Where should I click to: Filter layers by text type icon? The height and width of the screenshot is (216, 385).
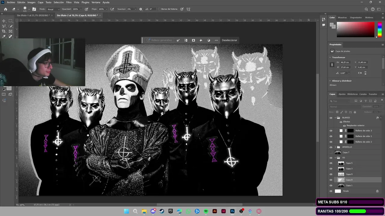tap(365, 101)
